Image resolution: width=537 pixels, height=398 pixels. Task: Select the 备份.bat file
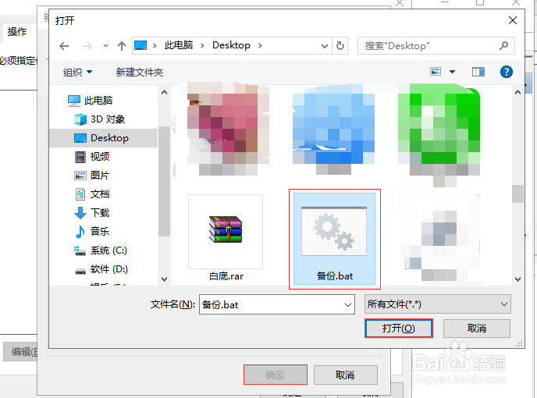(x=334, y=238)
